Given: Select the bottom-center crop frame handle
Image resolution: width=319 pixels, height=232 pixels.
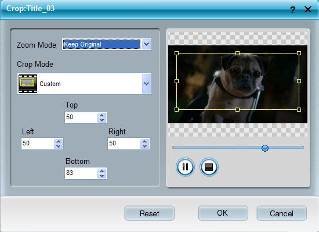Looking at the screenshot, I should click(237, 109).
